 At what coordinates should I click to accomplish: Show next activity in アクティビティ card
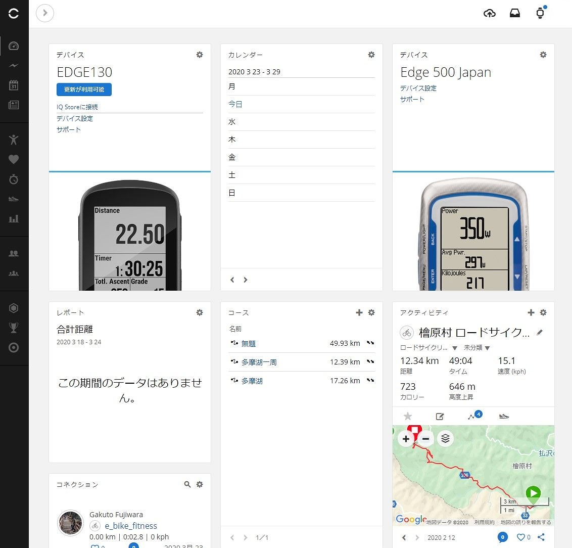417,537
